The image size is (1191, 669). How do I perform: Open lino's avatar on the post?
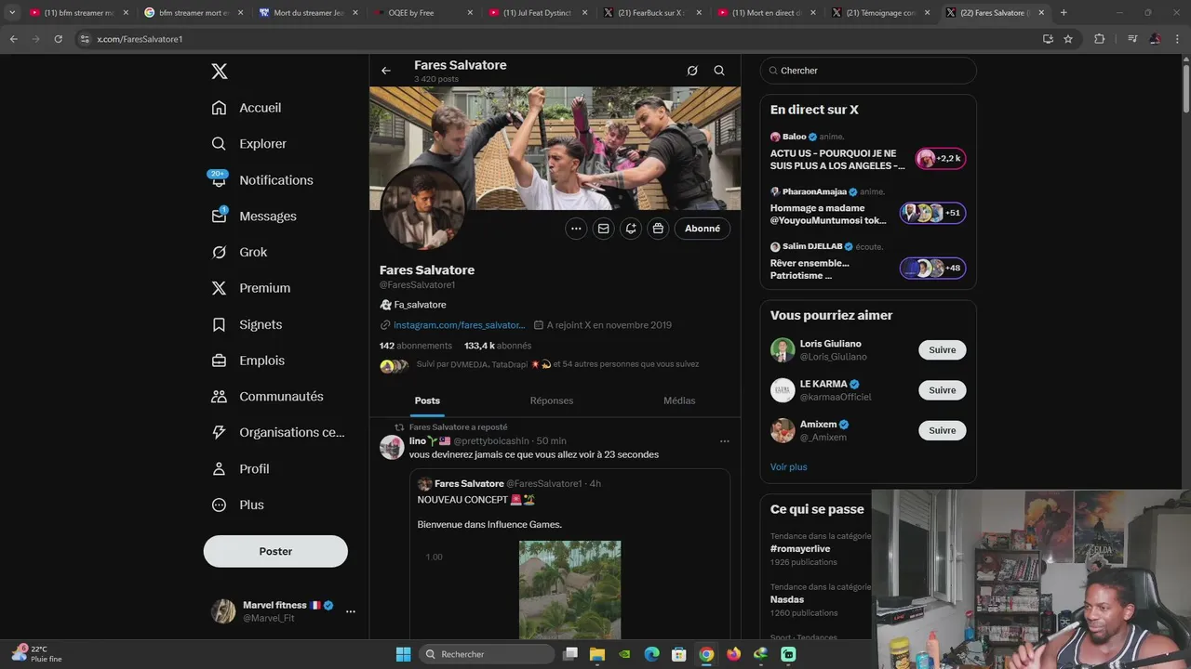tap(392, 447)
